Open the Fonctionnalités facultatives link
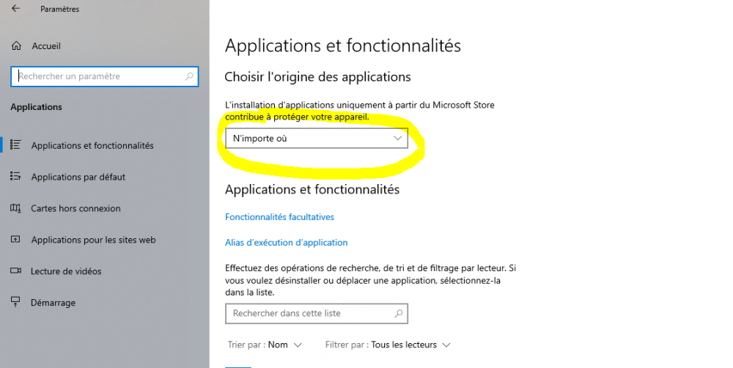 [x=279, y=217]
